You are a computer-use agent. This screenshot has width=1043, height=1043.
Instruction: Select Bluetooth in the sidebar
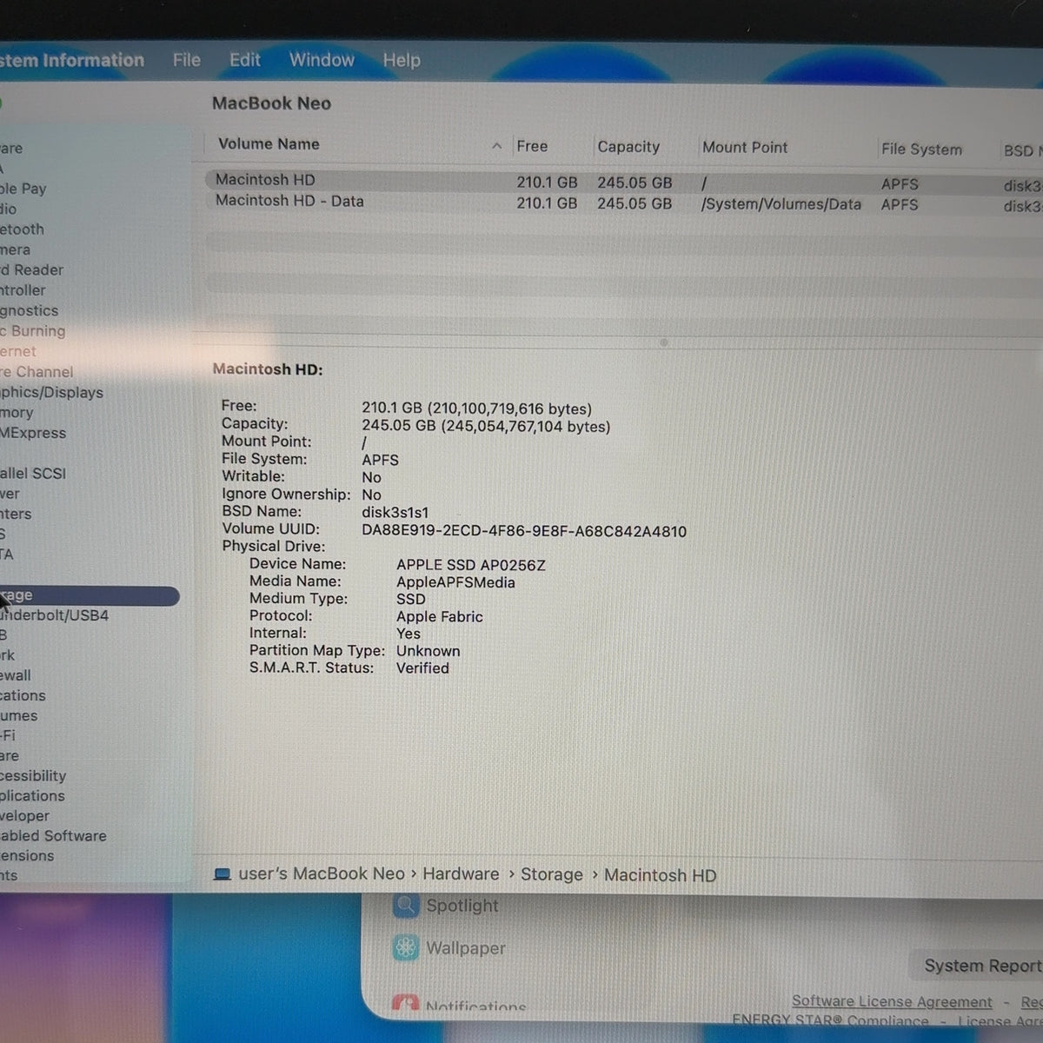coord(22,229)
